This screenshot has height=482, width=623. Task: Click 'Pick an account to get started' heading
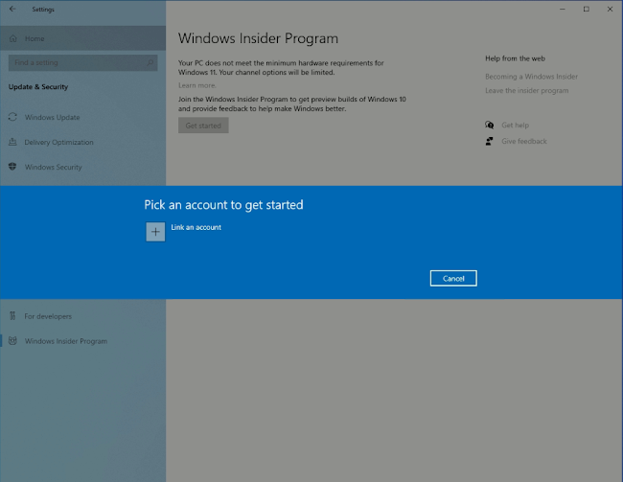[223, 205]
